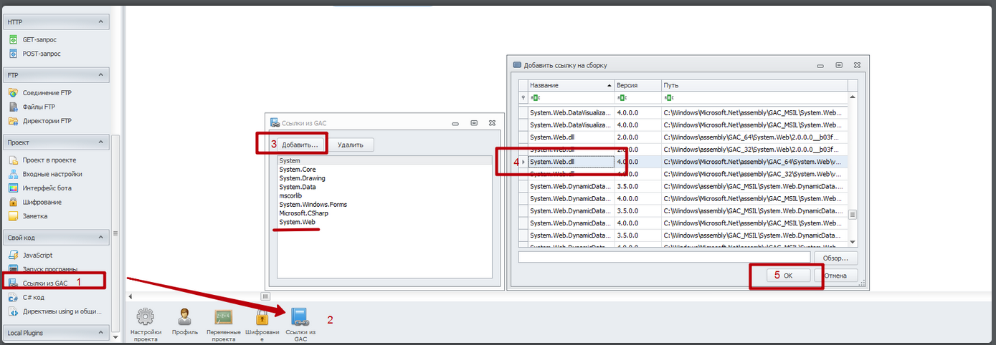Sort by the Название column header

pyautogui.click(x=571, y=85)
